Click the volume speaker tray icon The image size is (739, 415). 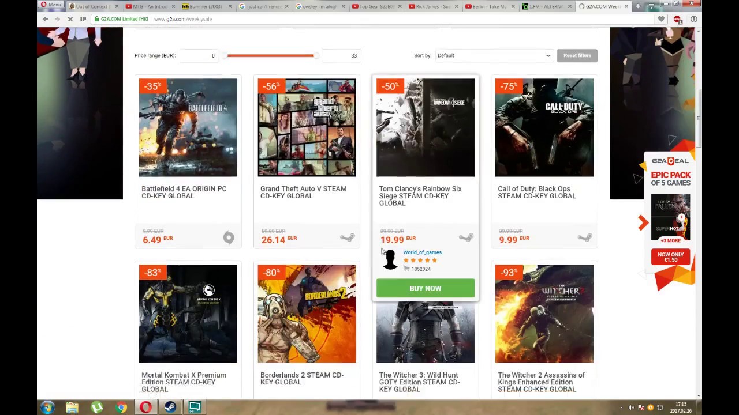pos(630,408)
